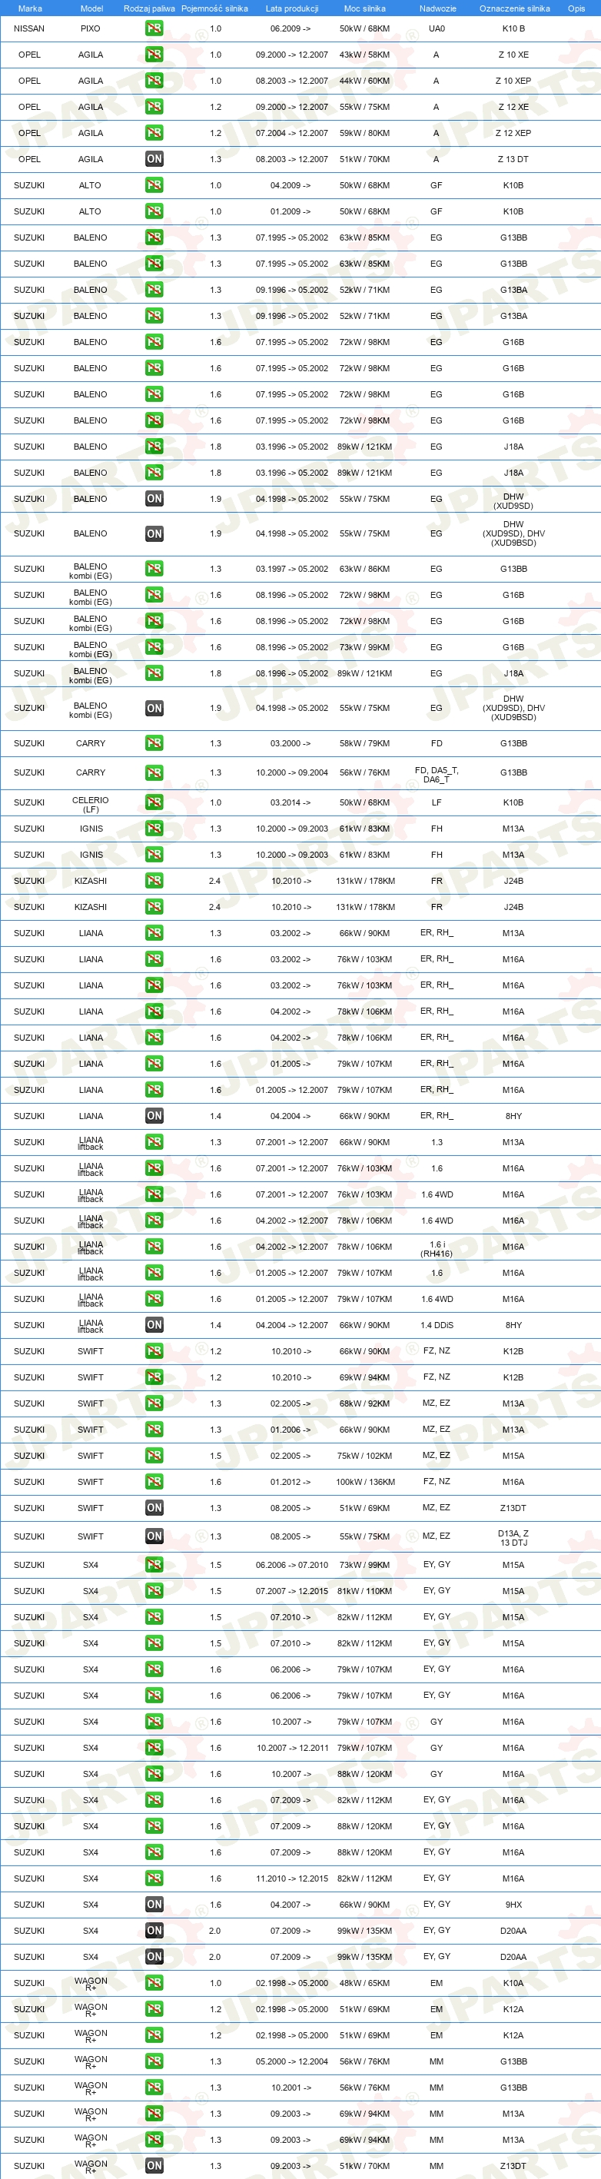Click the PB fuel icon for OPEL AGILA Z 12 XEP
Image resolution: width=601 pixels, height=2179 pixels.
pos(154,133)
